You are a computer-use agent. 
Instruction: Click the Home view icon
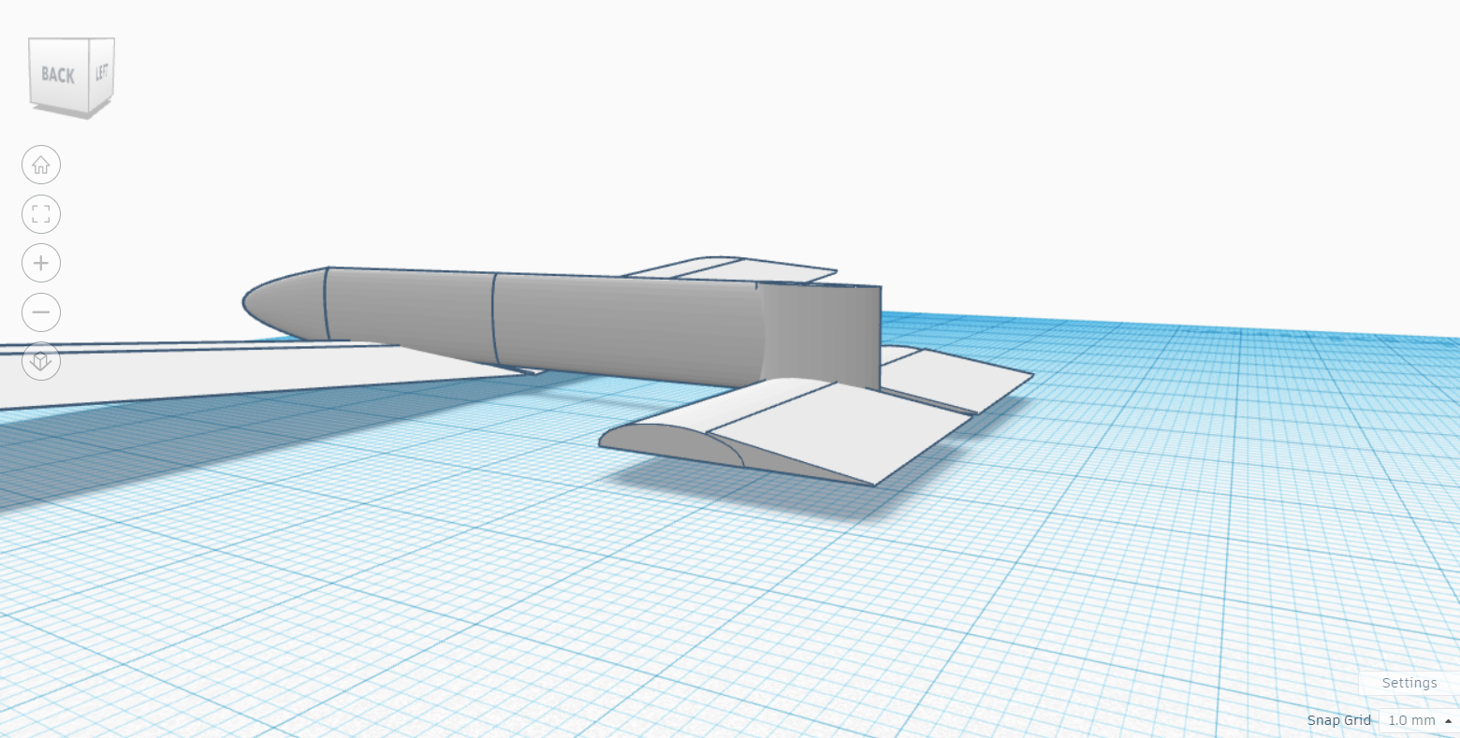pyautogui.click(x=41, y=166)
